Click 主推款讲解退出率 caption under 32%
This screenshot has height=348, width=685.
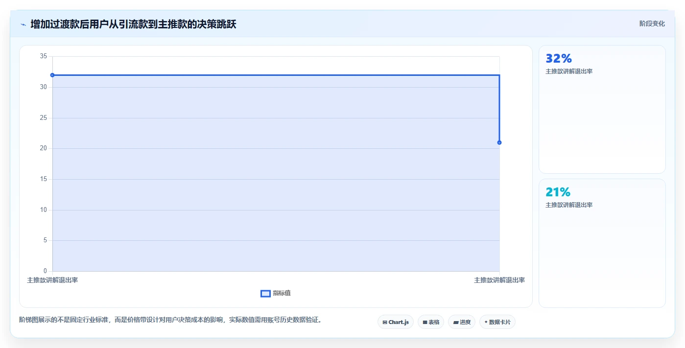[x=569, y=71]
